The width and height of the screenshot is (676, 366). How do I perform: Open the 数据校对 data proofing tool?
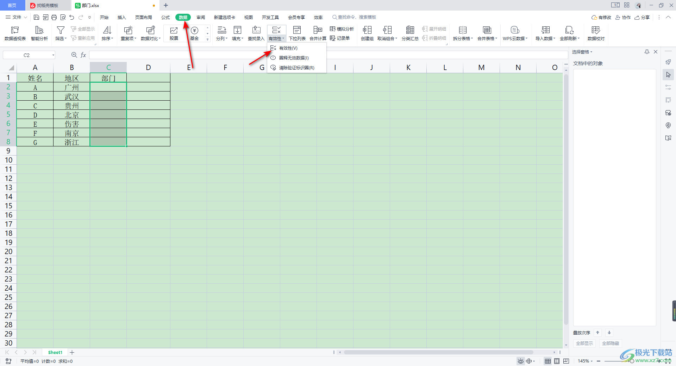coord(596,33)
